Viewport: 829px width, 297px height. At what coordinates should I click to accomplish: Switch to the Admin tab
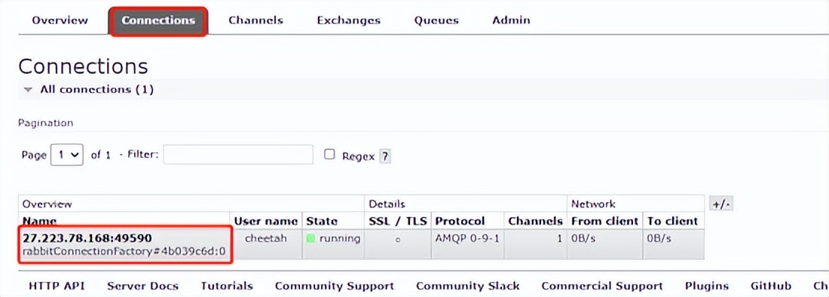coord(511,20)
